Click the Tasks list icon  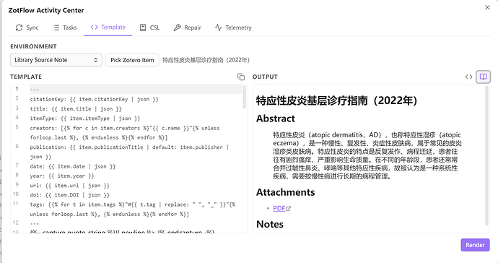point(56,27)
